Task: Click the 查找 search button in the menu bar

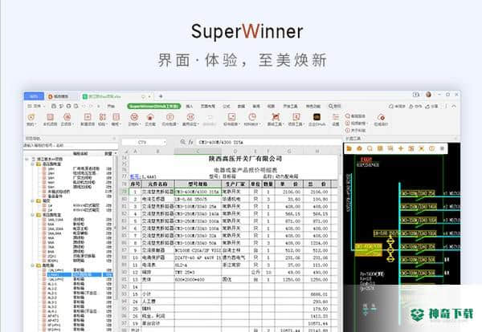Action: pyautogui.click(x=334, y=106)
